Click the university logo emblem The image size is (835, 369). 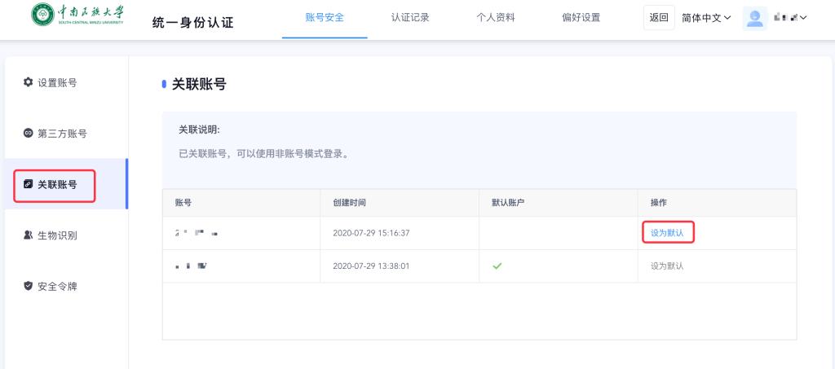click(x=42, y=15)
